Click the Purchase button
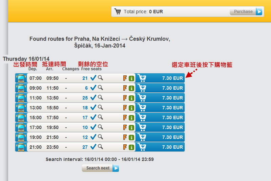Viewport: 271px width, 181px height. 246,12
